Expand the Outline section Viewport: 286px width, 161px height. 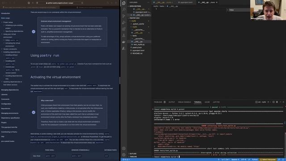tap(133, 154)
